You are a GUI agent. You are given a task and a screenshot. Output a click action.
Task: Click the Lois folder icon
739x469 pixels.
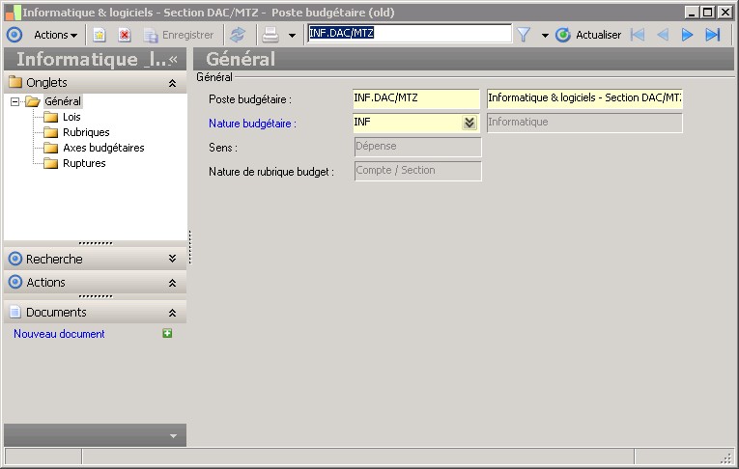click(50, 117)
